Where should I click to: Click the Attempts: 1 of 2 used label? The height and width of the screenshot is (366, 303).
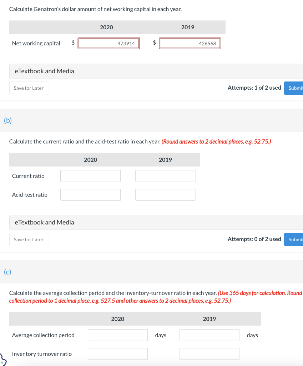coord(254,88)
